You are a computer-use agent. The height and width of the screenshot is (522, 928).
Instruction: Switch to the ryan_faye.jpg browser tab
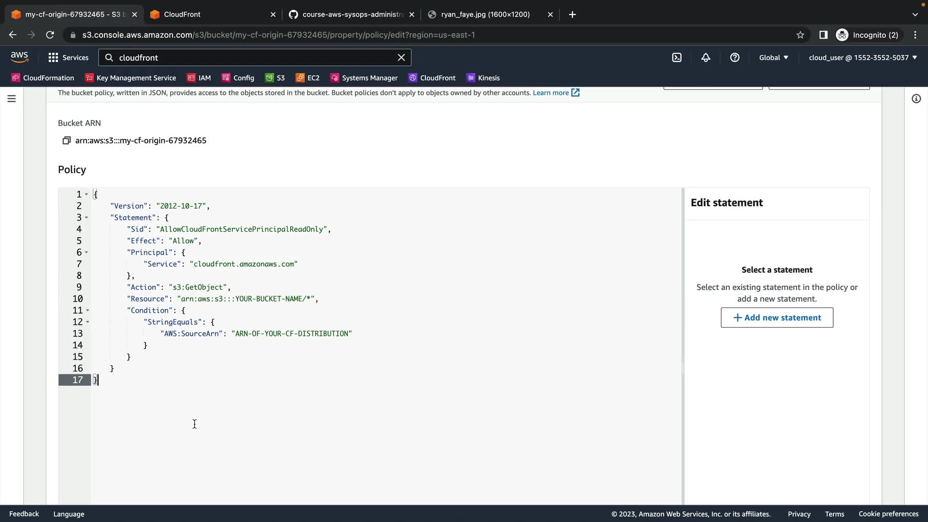coord(485,14)
